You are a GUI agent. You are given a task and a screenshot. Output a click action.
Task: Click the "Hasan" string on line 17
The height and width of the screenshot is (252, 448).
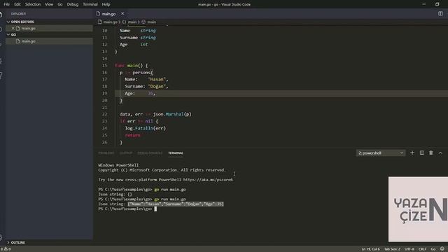tap(157, 79)
